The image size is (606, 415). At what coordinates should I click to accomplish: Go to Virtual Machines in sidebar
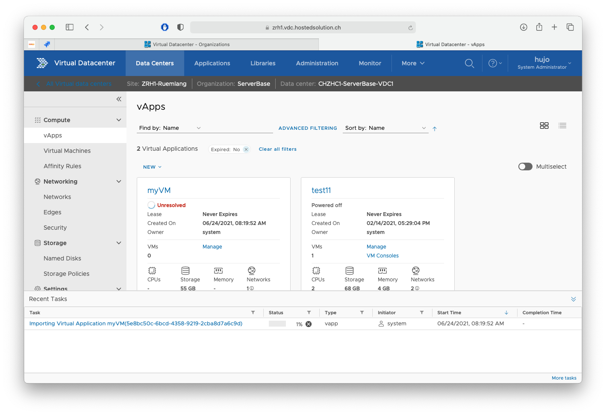67,151
